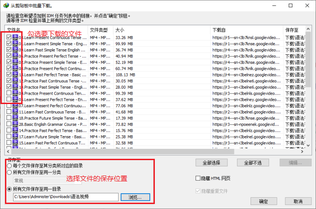Image resolution: width=316 pixels, height=209 pixels.
Task: Click MP4 icon of 07.Learn Present Perfect Continuou... row
Action: [15, 105]
